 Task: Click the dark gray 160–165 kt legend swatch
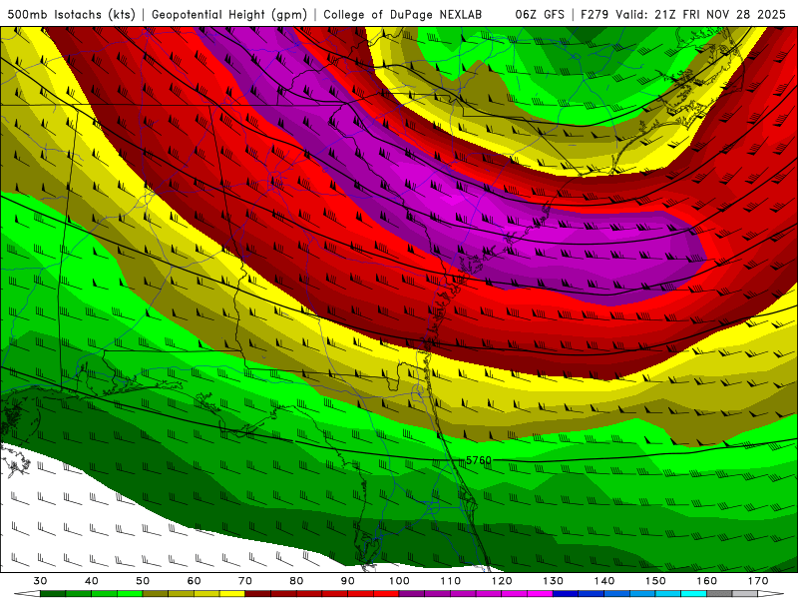coord(719,594)
